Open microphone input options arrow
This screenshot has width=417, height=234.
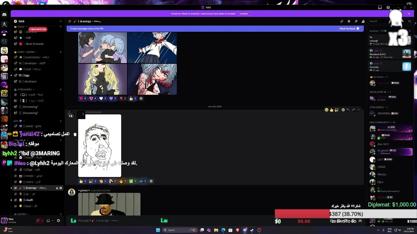42,220
